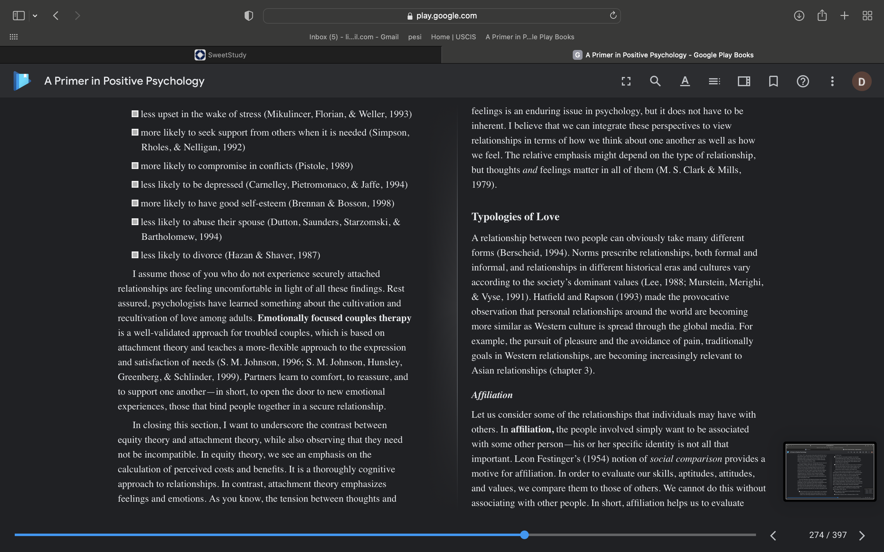Open the help question mark icon
Image resolution: width=884 pixels, height=552 pixels.
pos(803,81)
